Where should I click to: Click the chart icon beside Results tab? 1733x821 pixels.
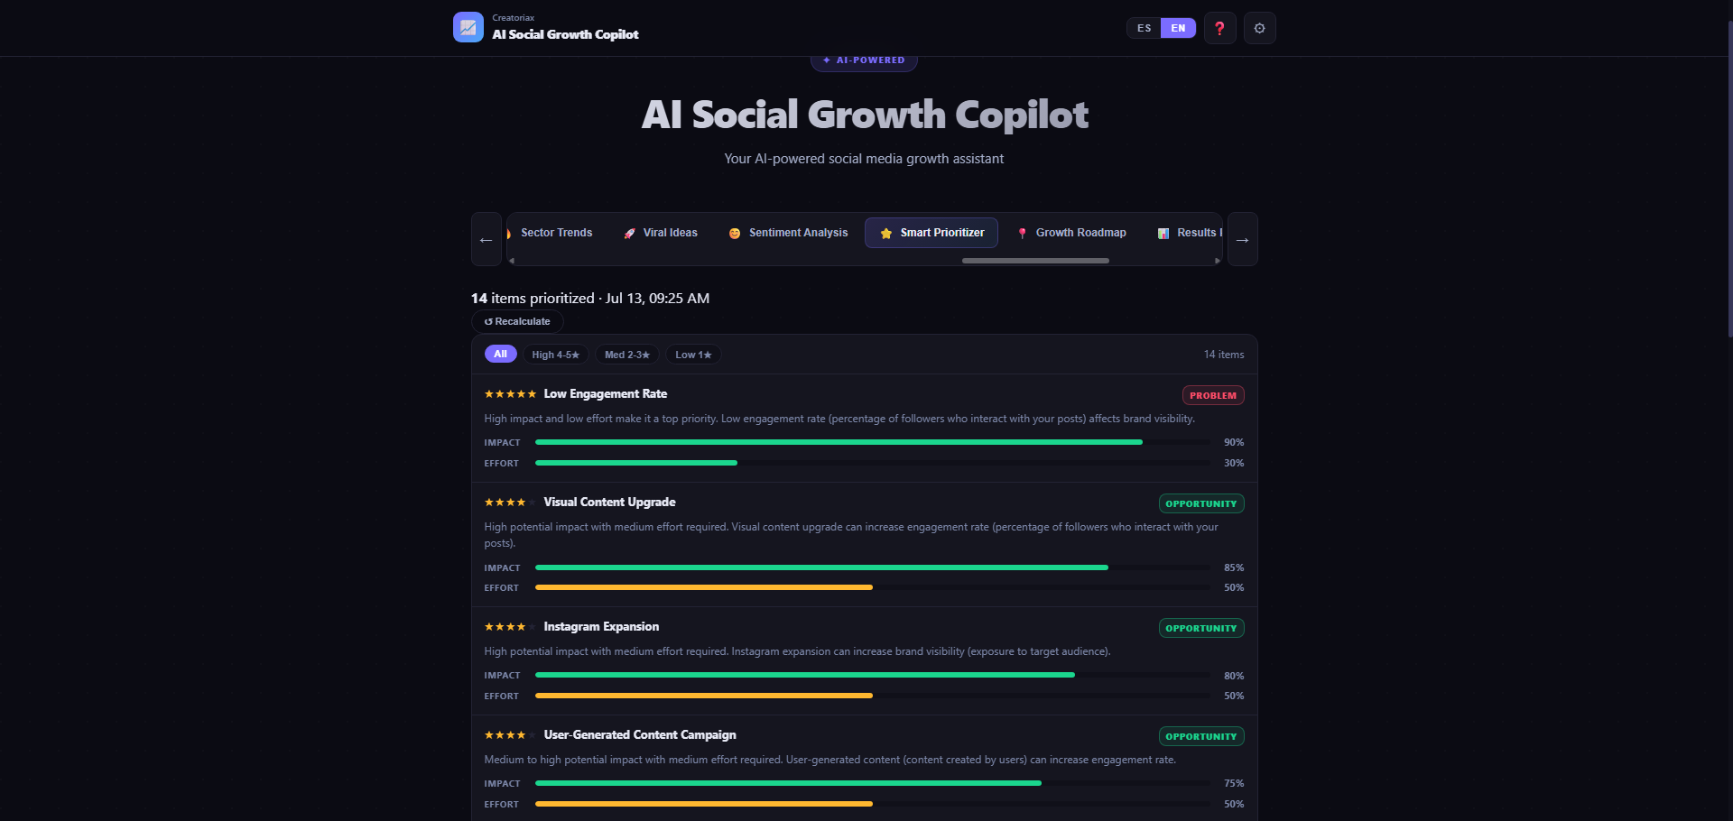[1163, 233]
